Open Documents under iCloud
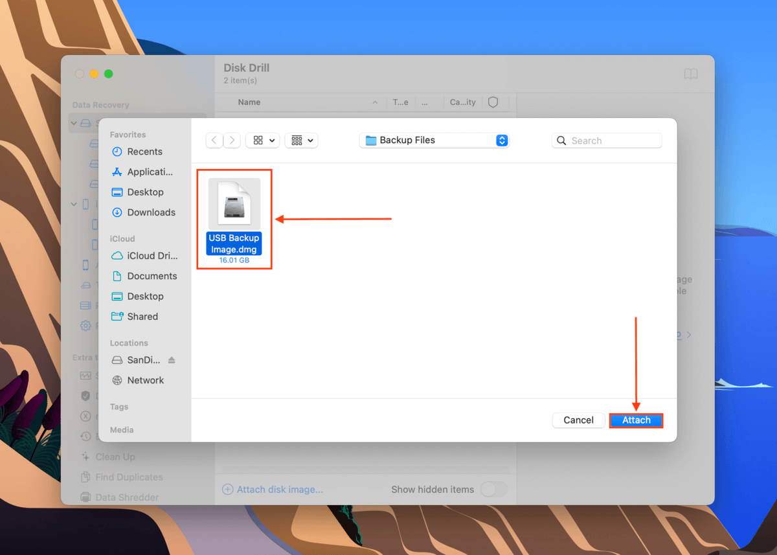Viewport: 777px width, 555px height. 144,276
